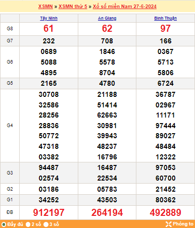Viewport: 195px width, 228px height.
Task: Click G4 number 30708
Action: click(48, 94)
